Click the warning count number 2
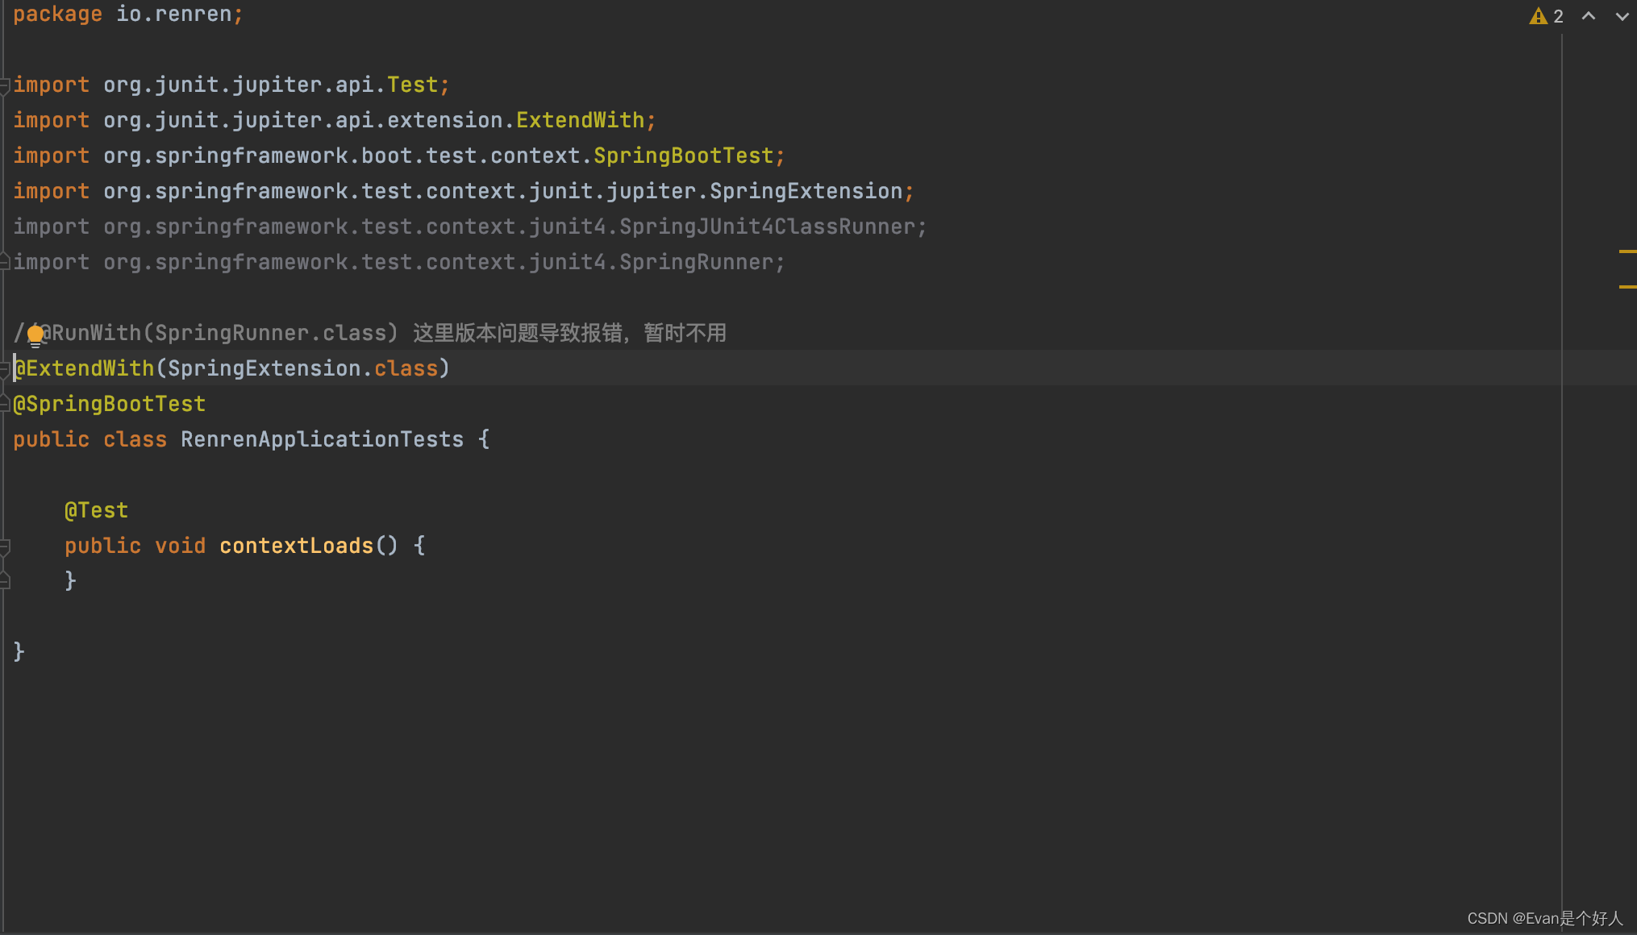Screen dimensions: 1637x935 coord(1558,15)
